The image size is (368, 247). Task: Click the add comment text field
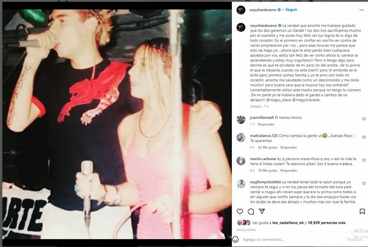293,239
